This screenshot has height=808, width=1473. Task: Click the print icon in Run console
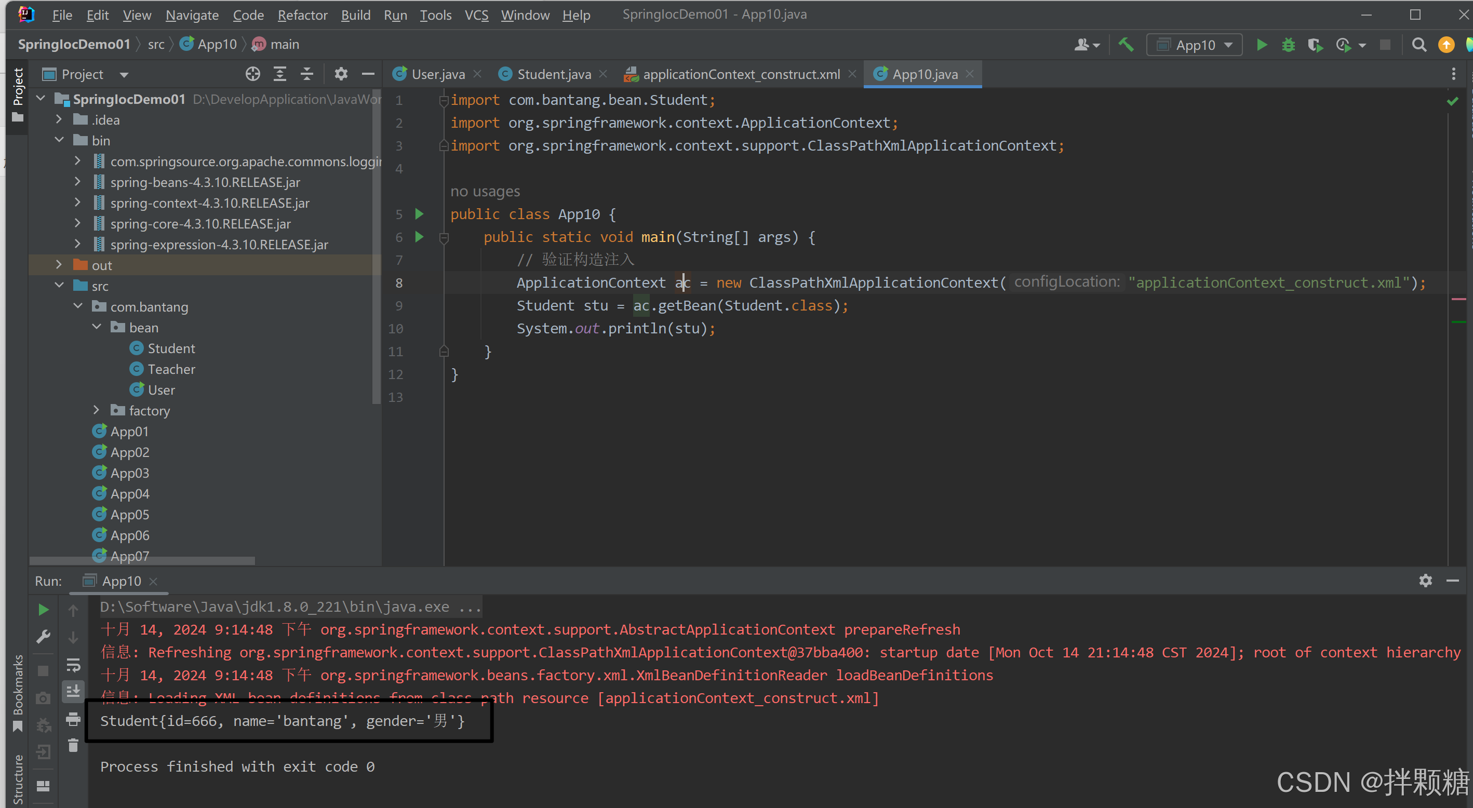(73, 719)
